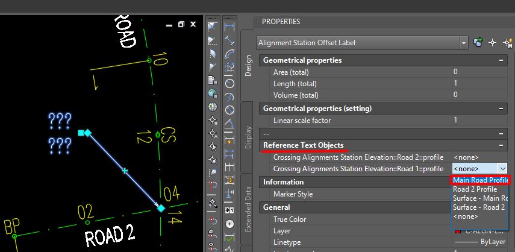Click the Road 2 profile <none> value
515x252 pixels.
tap(479, 157)
